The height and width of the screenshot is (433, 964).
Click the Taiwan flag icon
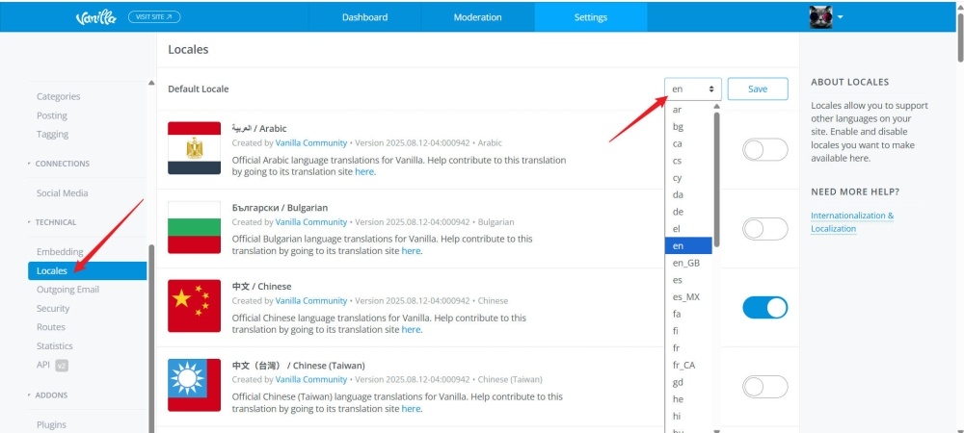coord(194,385)
